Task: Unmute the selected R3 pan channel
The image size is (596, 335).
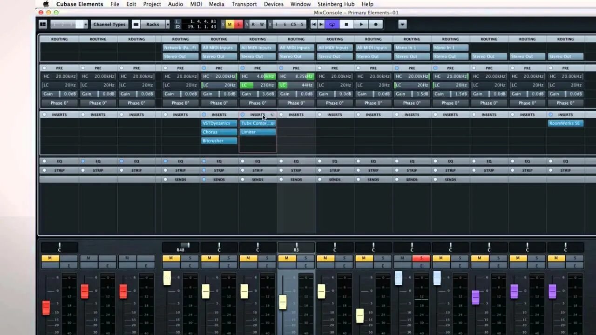Action: click(x=287, y=258)
